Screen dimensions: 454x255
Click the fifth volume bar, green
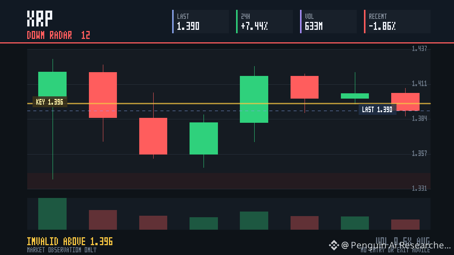[x=254, y=221]
